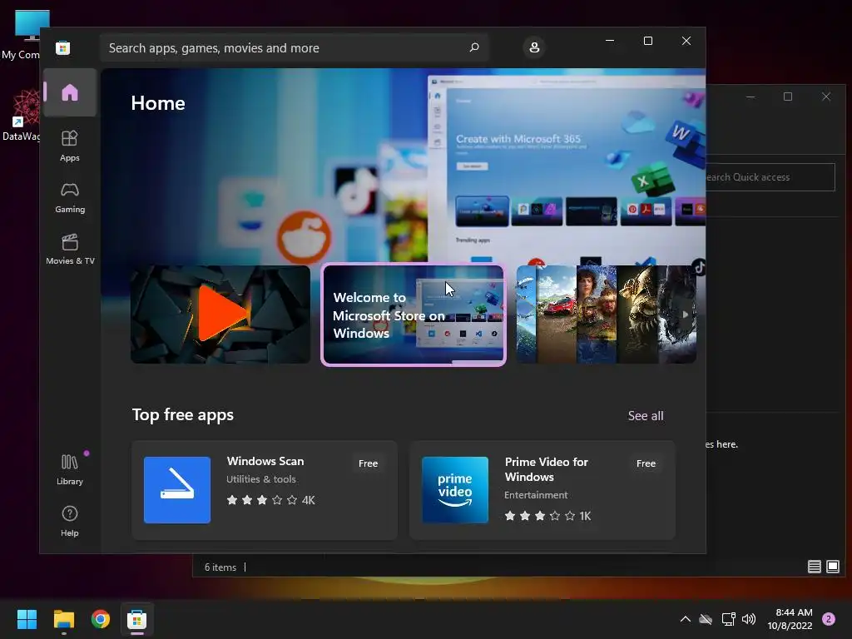Click the search magnifier icon
The image size is (852, 639).
473,47
